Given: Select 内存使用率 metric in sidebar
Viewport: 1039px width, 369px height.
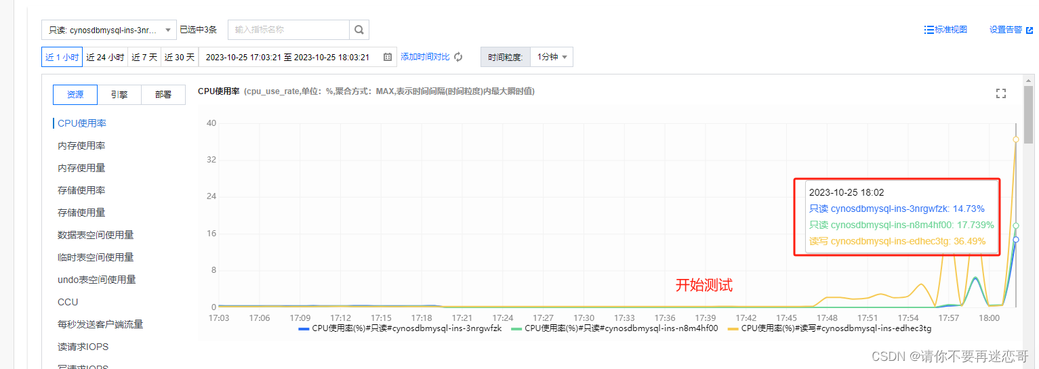Looking at the screenshot, I should pyautogui.click(x=81, y=146).
